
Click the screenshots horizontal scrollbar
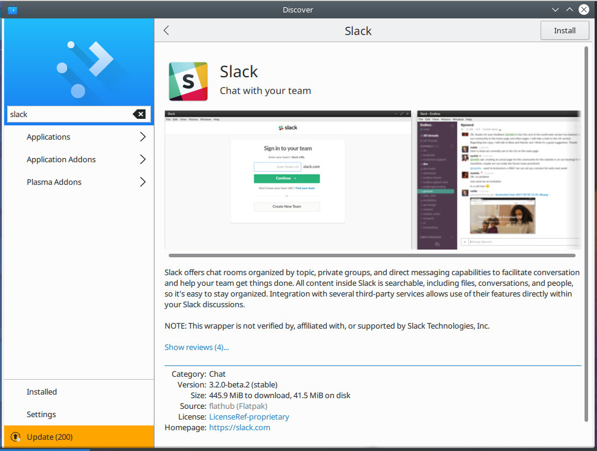coord(372,256)
